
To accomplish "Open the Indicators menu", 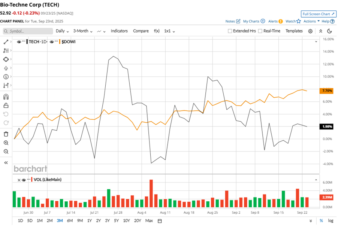I will click(119, 31).
